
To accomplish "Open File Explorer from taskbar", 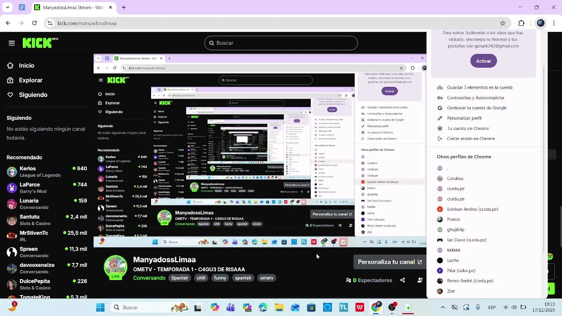I will [x=279, y=308].
